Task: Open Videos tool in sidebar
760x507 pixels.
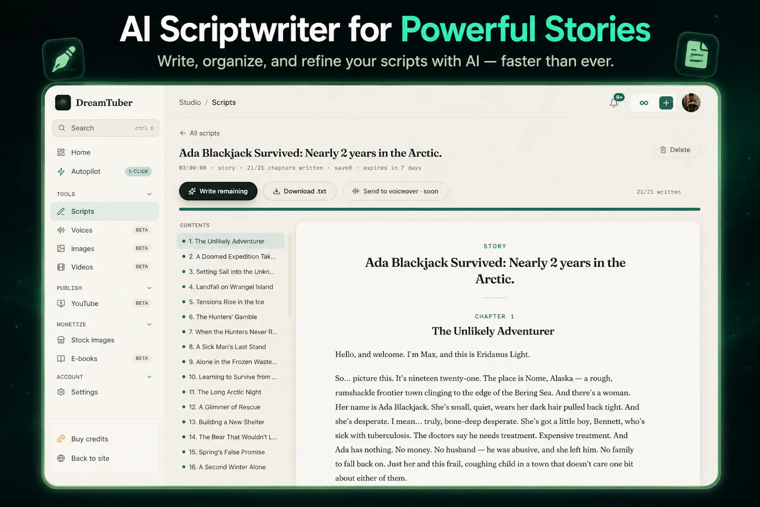Action: [104, 267]
